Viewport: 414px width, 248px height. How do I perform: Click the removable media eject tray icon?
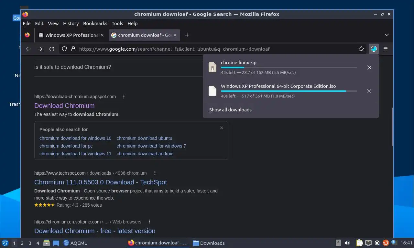[x=338, y=243]
